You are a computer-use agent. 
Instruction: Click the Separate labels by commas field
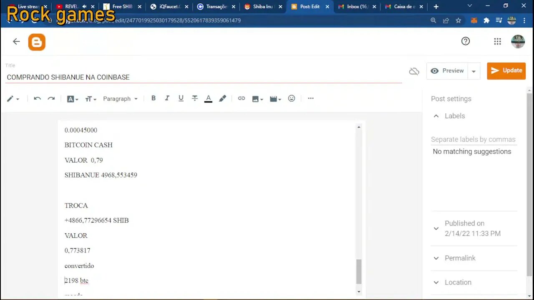click(x=473, y=140)
